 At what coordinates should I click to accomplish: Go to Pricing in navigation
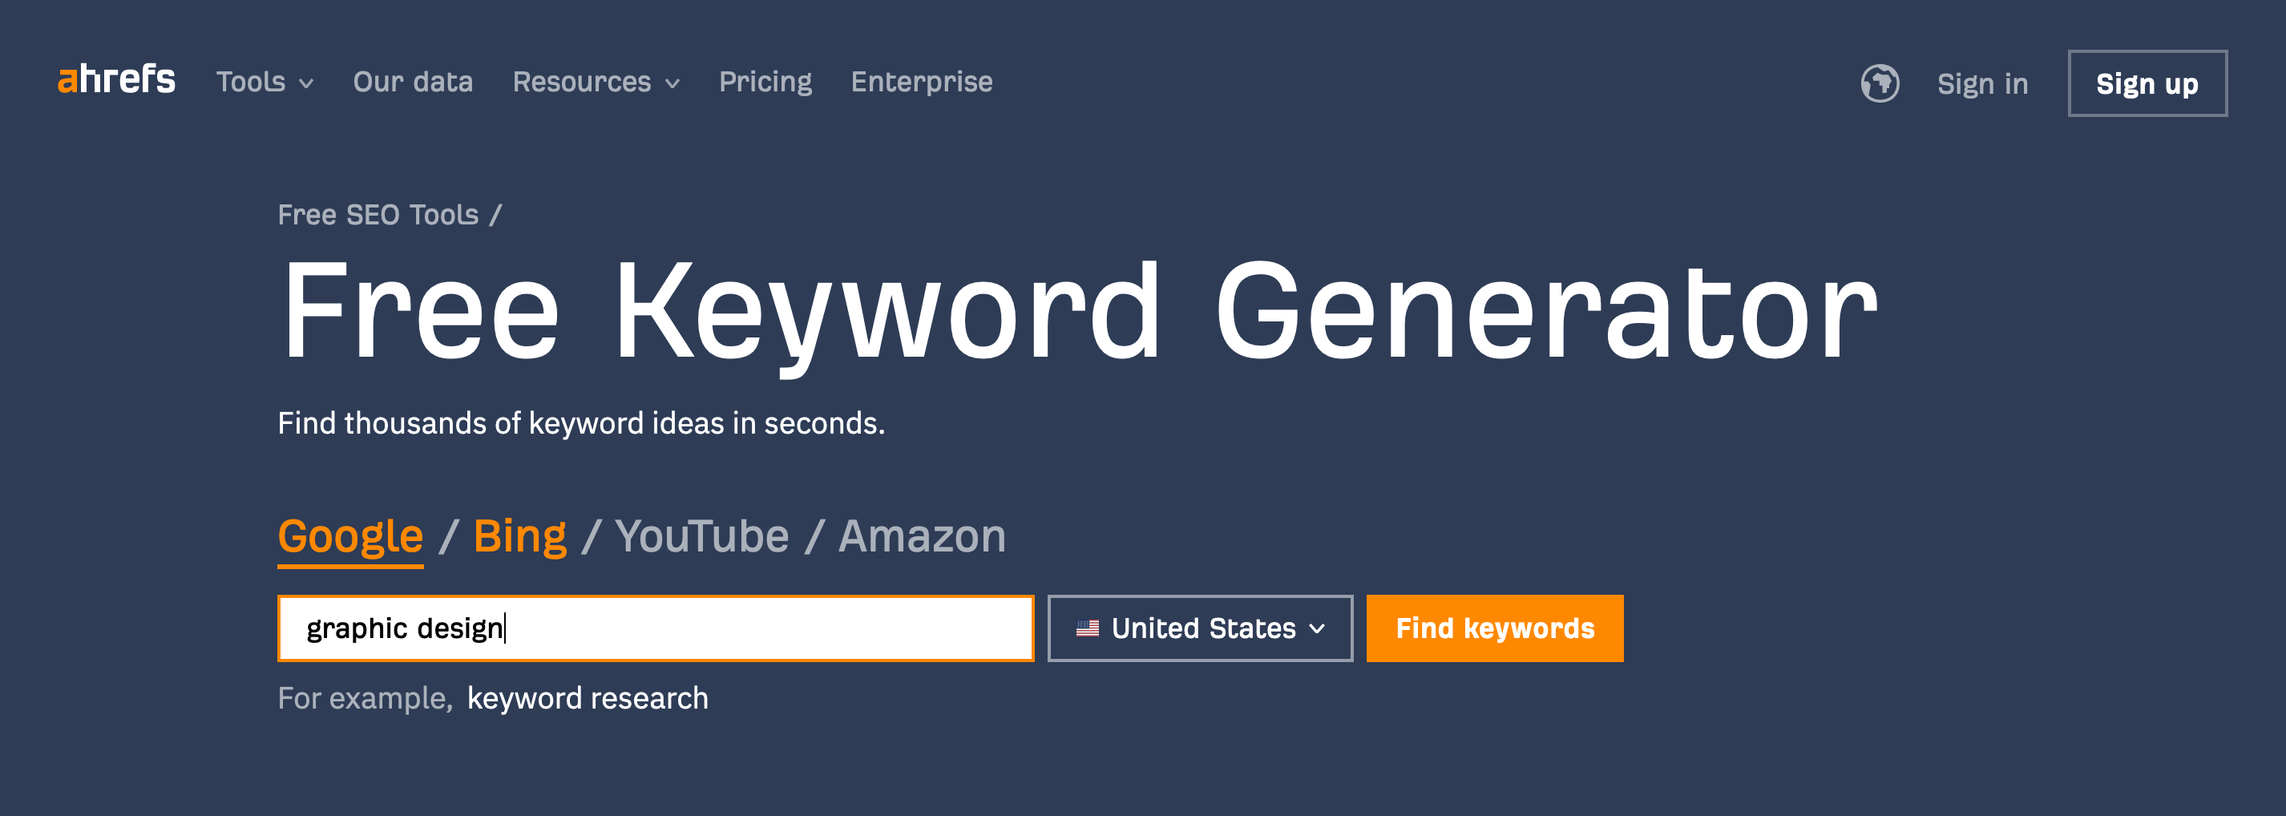pos(765,82)
